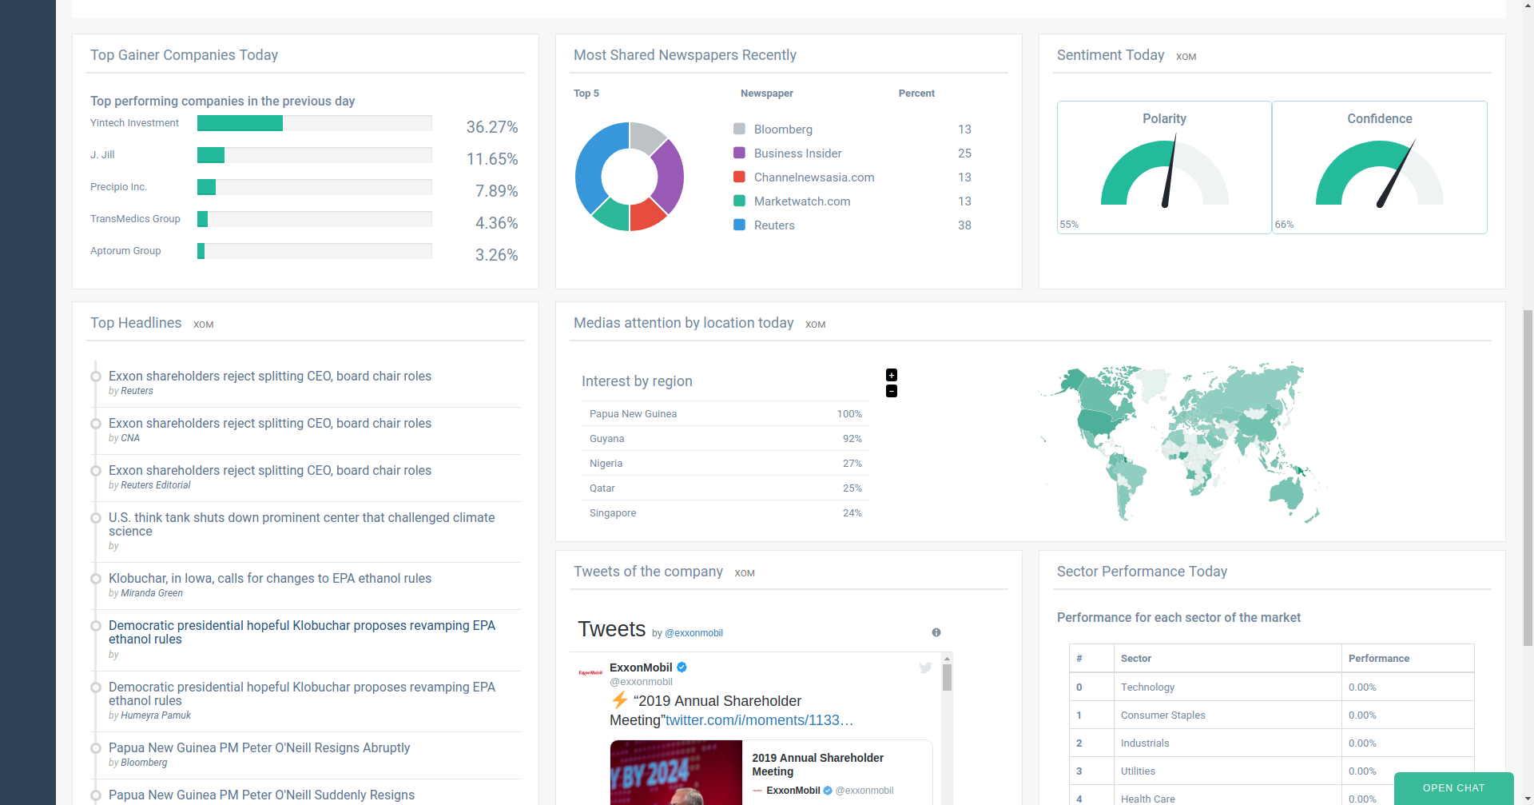Click the info icon in Tweets widget header
Viewport: 1534px width, 805px height.
[x=936, y=632]
